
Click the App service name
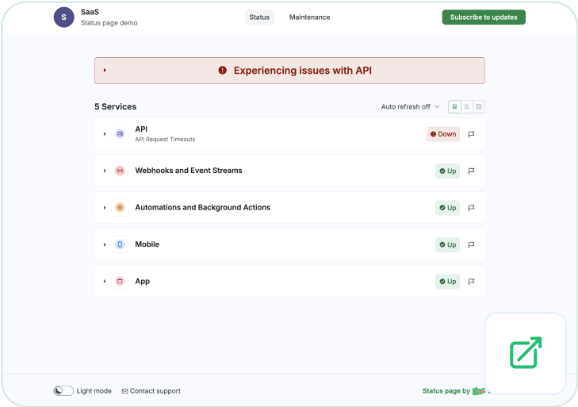tap(142, 281)
